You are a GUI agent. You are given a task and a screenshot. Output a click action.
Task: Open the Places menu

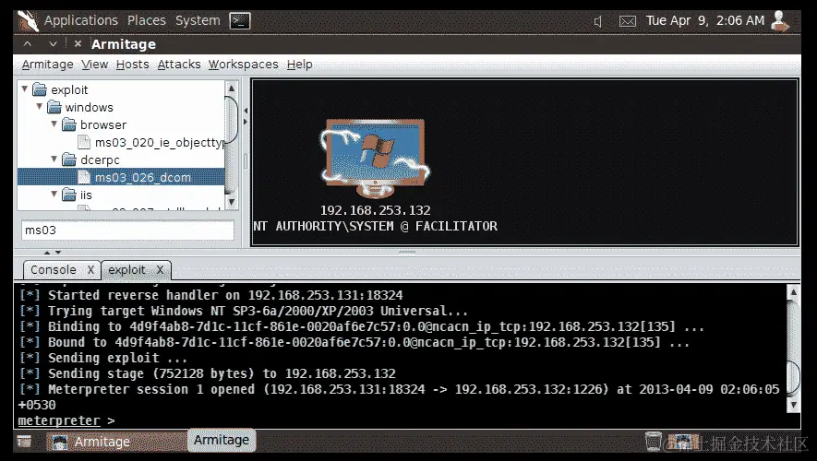tap(147, 21)
